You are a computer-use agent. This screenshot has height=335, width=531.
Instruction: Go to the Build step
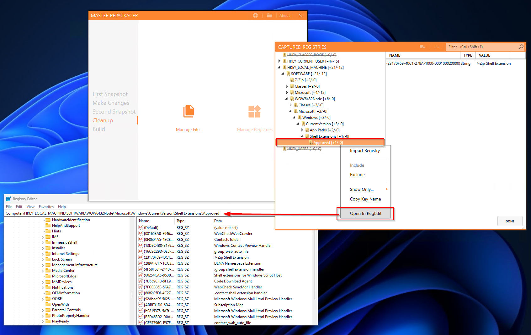(x=99, y=129)
